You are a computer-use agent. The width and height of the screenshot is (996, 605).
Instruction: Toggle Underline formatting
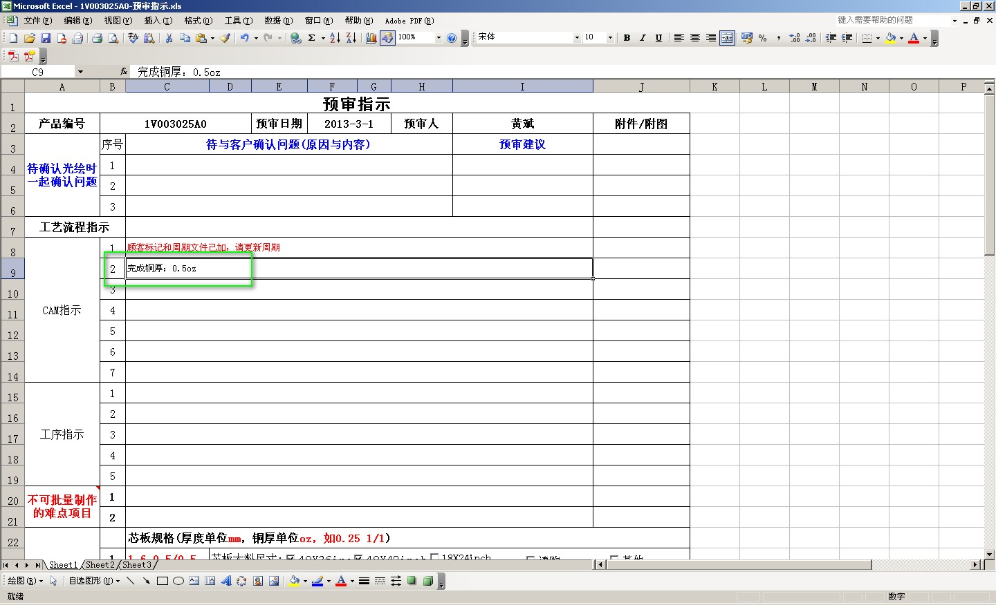(658, 38)
